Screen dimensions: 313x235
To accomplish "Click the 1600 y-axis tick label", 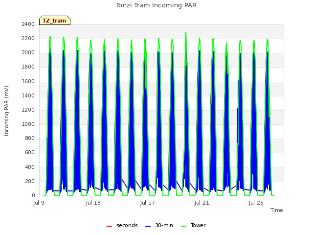I will (x=28, y=82).
